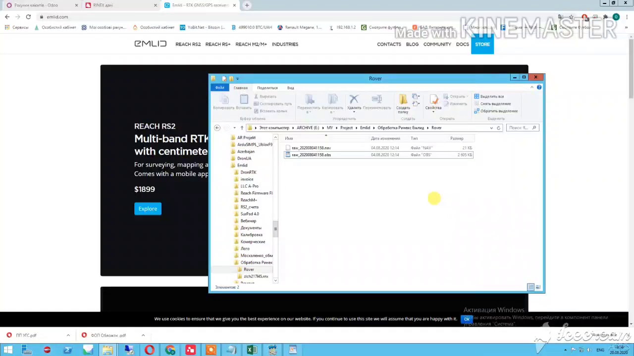Select the SurPad 4.0 folder in tree
This screenshot has height=356, width=634.
(x=250, y=214)
